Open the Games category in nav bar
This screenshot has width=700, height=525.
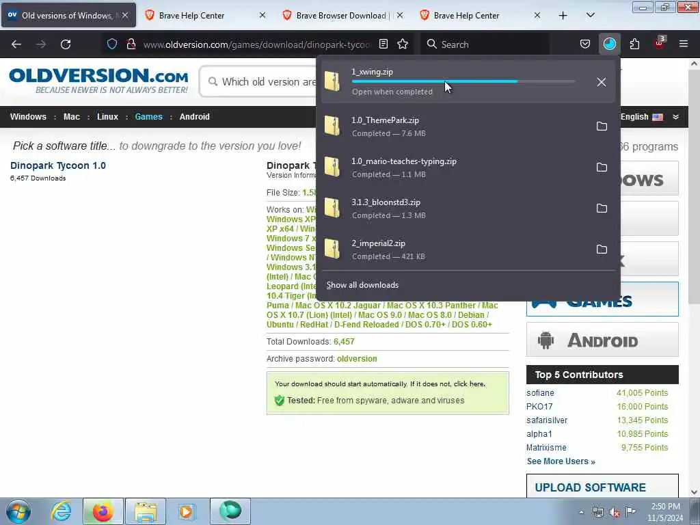[x=148, y=117]
